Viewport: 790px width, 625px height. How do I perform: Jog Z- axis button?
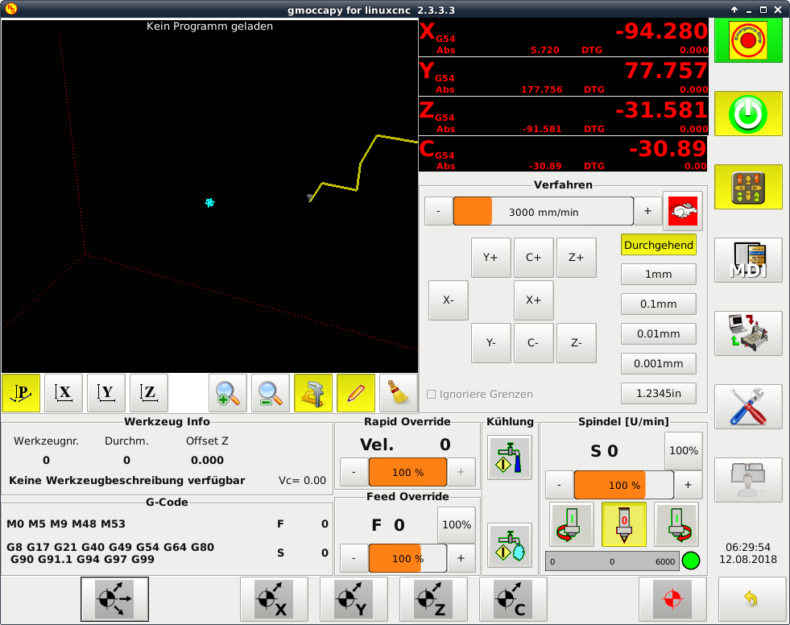coord(577,343)
